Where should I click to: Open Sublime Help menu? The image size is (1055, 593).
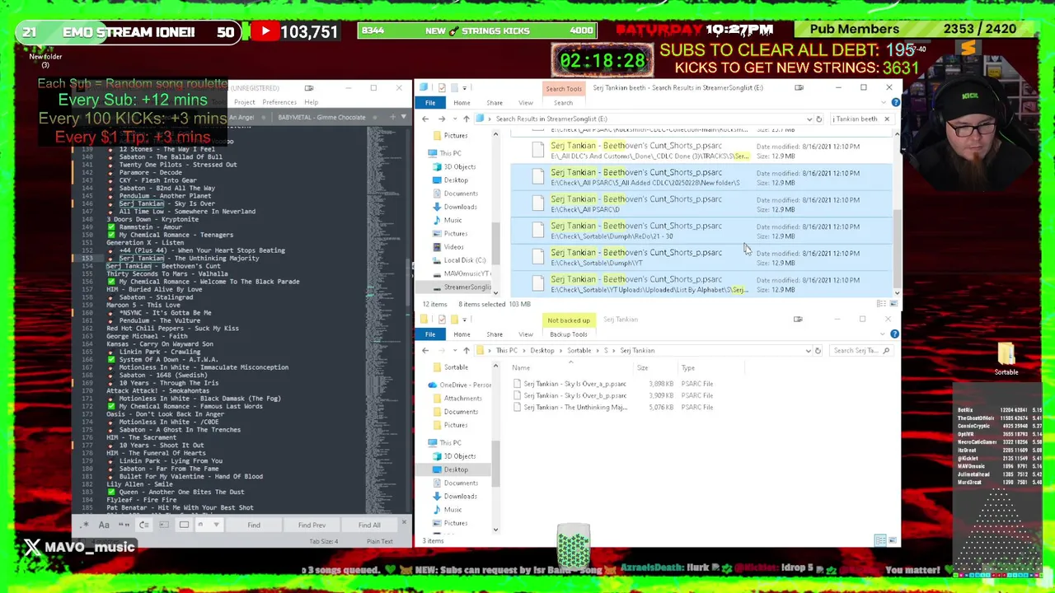pyautogui.click(x=311, y=102)
